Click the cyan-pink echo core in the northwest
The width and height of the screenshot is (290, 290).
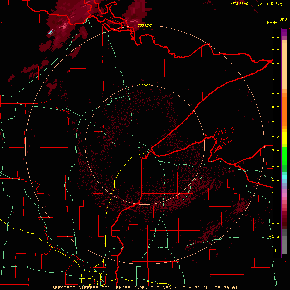pos(51,32)
